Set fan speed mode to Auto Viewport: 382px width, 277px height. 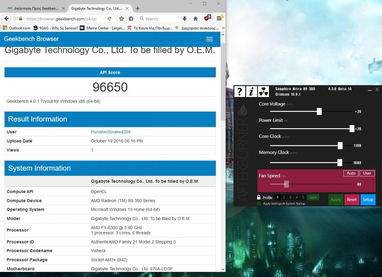351,173
